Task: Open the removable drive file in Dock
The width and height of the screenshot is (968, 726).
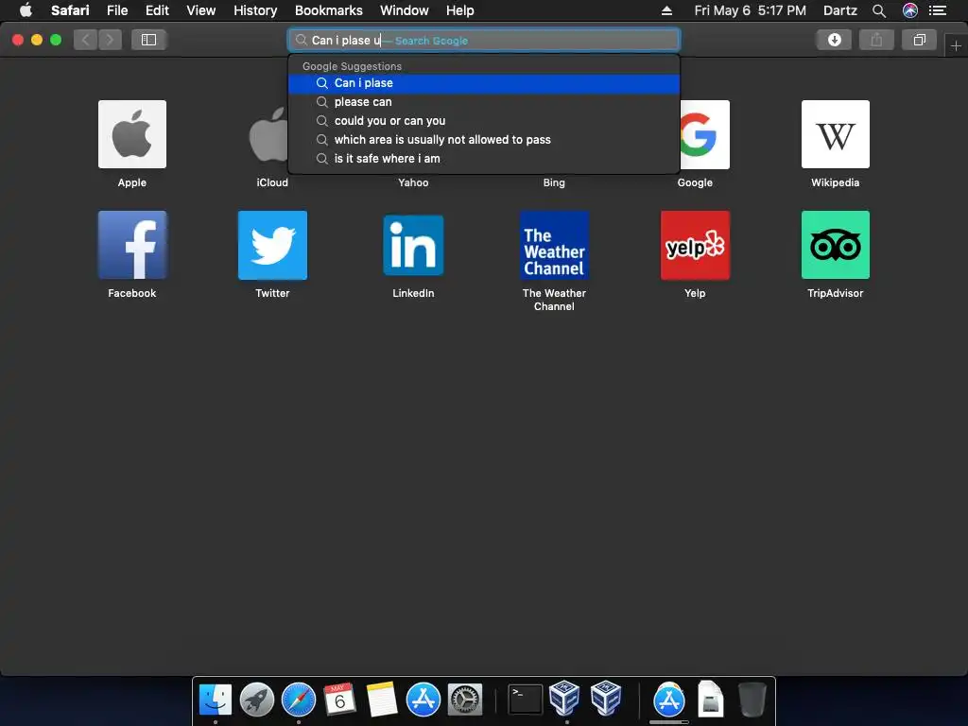Action: [711, 700]
